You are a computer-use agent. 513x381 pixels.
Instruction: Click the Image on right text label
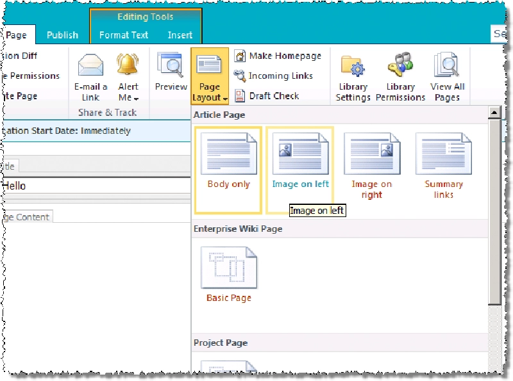click(372, 189)
